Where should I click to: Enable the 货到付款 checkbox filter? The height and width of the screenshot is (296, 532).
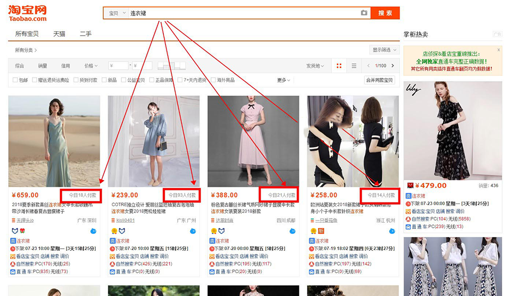[76, 80]
